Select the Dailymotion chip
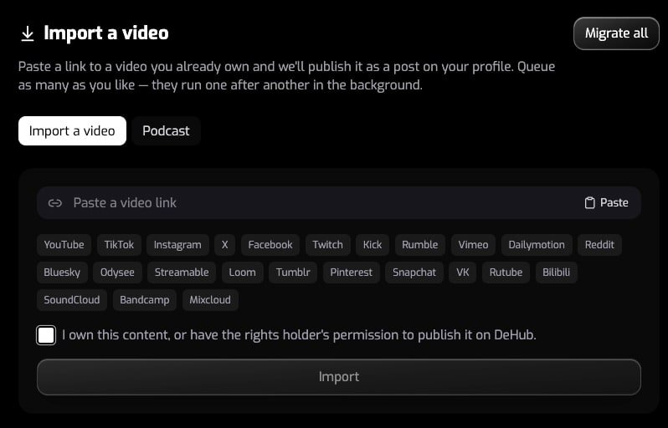 [537, 245]
